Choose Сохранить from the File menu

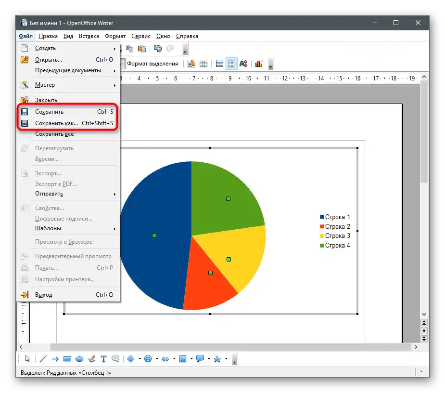pos(68,112)
